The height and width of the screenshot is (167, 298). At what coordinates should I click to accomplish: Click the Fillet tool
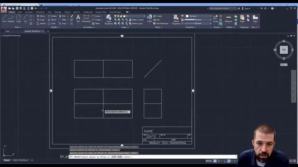pos(62,19)
